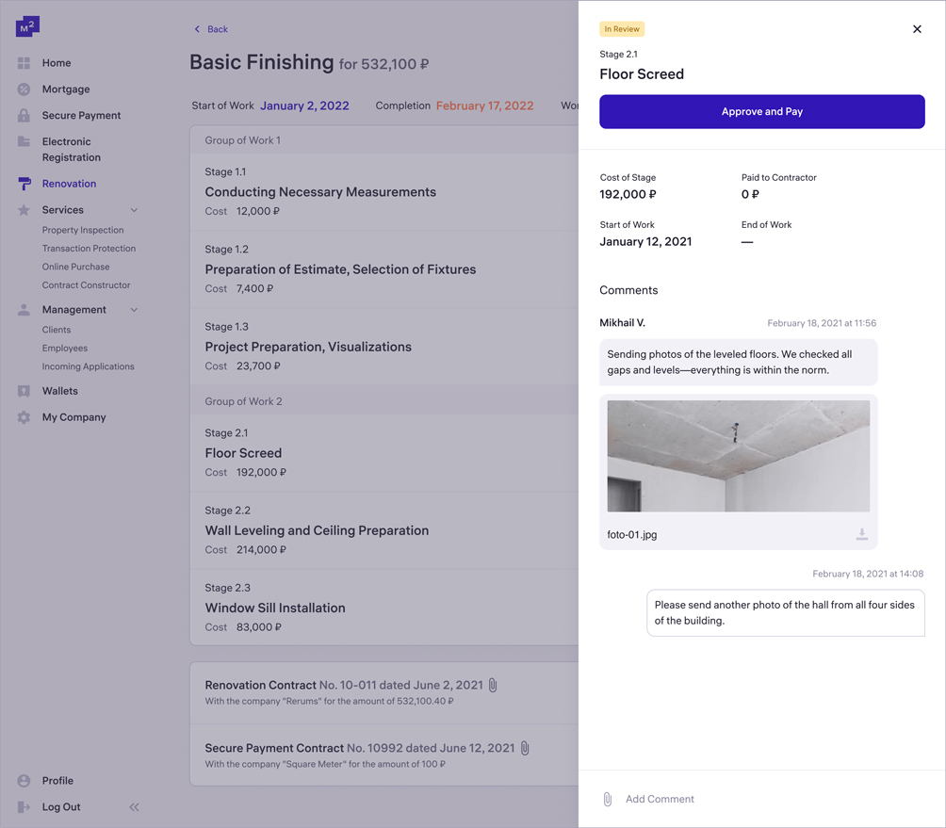This screenshot has height=828, width=946.
Task: Open the leveled floor photo thumbnail
Action: tap(738, 456)
